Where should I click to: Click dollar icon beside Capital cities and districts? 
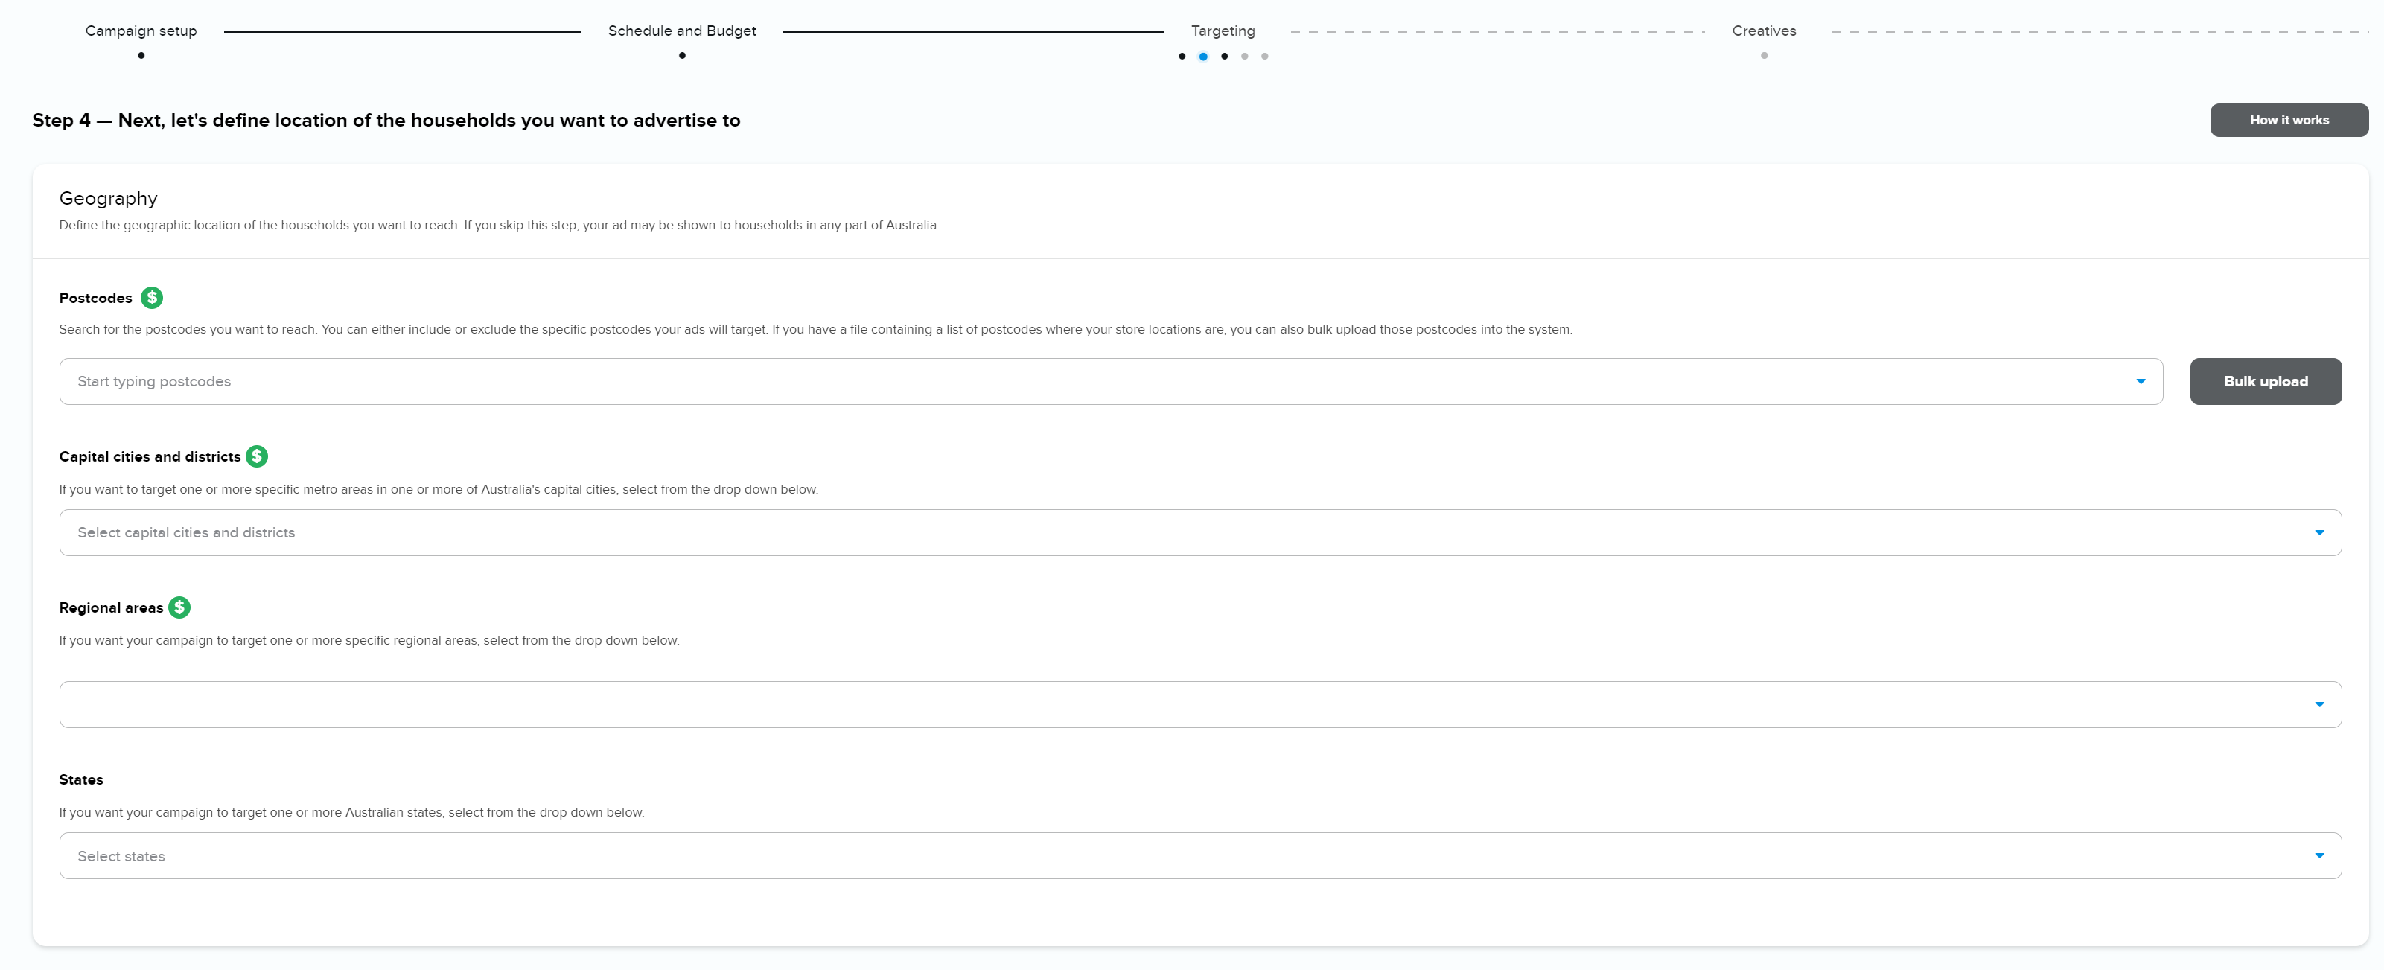(x=258, y=456)
